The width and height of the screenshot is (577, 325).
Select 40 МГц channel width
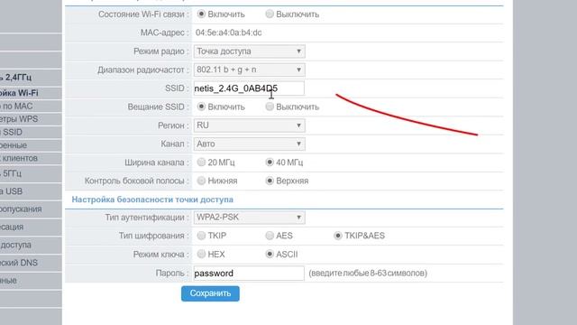point(270,162)
